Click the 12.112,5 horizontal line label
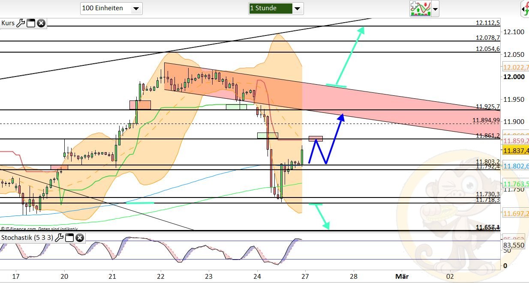 coord(488,23)
